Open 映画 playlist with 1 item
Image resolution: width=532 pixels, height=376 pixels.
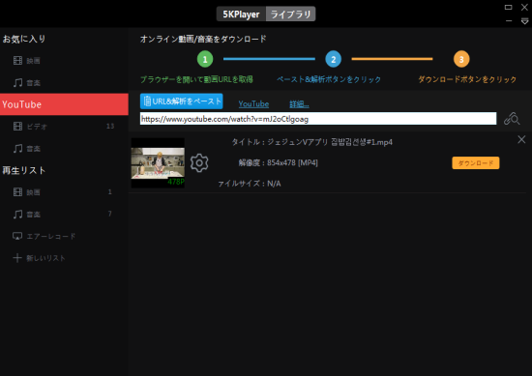point(64,192)
